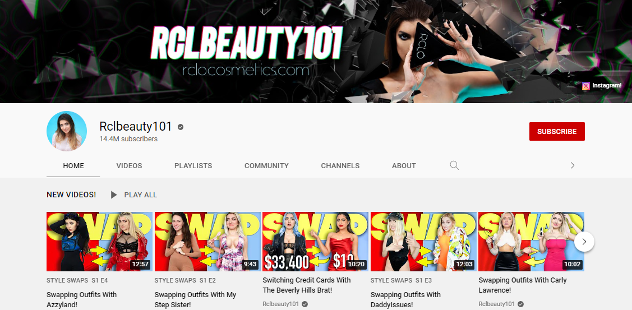Click the Instagram icon in the banner
Viewport: 632px width, 310px height.
coord(585,86)
